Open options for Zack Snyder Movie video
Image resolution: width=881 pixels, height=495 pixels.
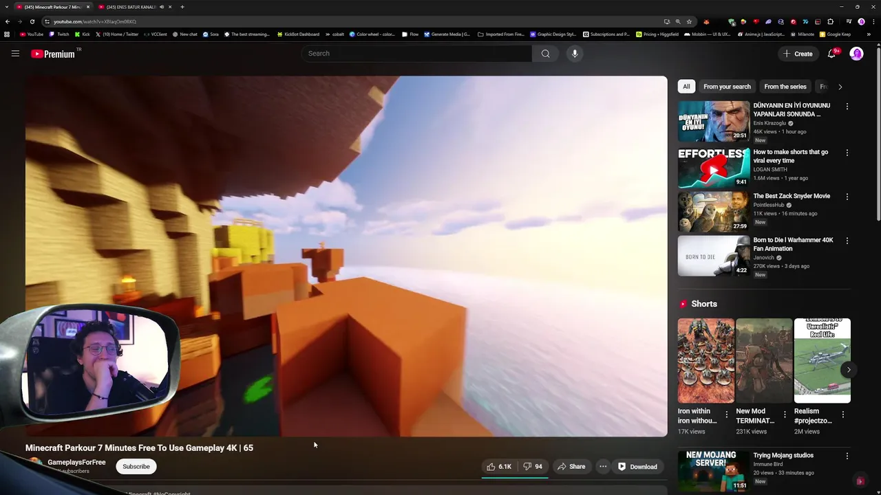[x=847, y=197]
